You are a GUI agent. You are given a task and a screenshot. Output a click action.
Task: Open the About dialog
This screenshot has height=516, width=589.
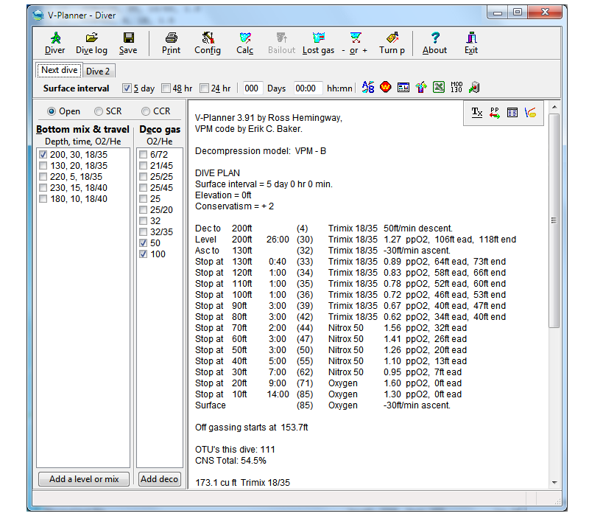[x=434, y=43]
